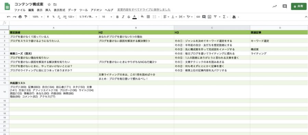Click the 変更内容をすべてドライブに保存しました link
308x135 pixels.
[144, 10]
